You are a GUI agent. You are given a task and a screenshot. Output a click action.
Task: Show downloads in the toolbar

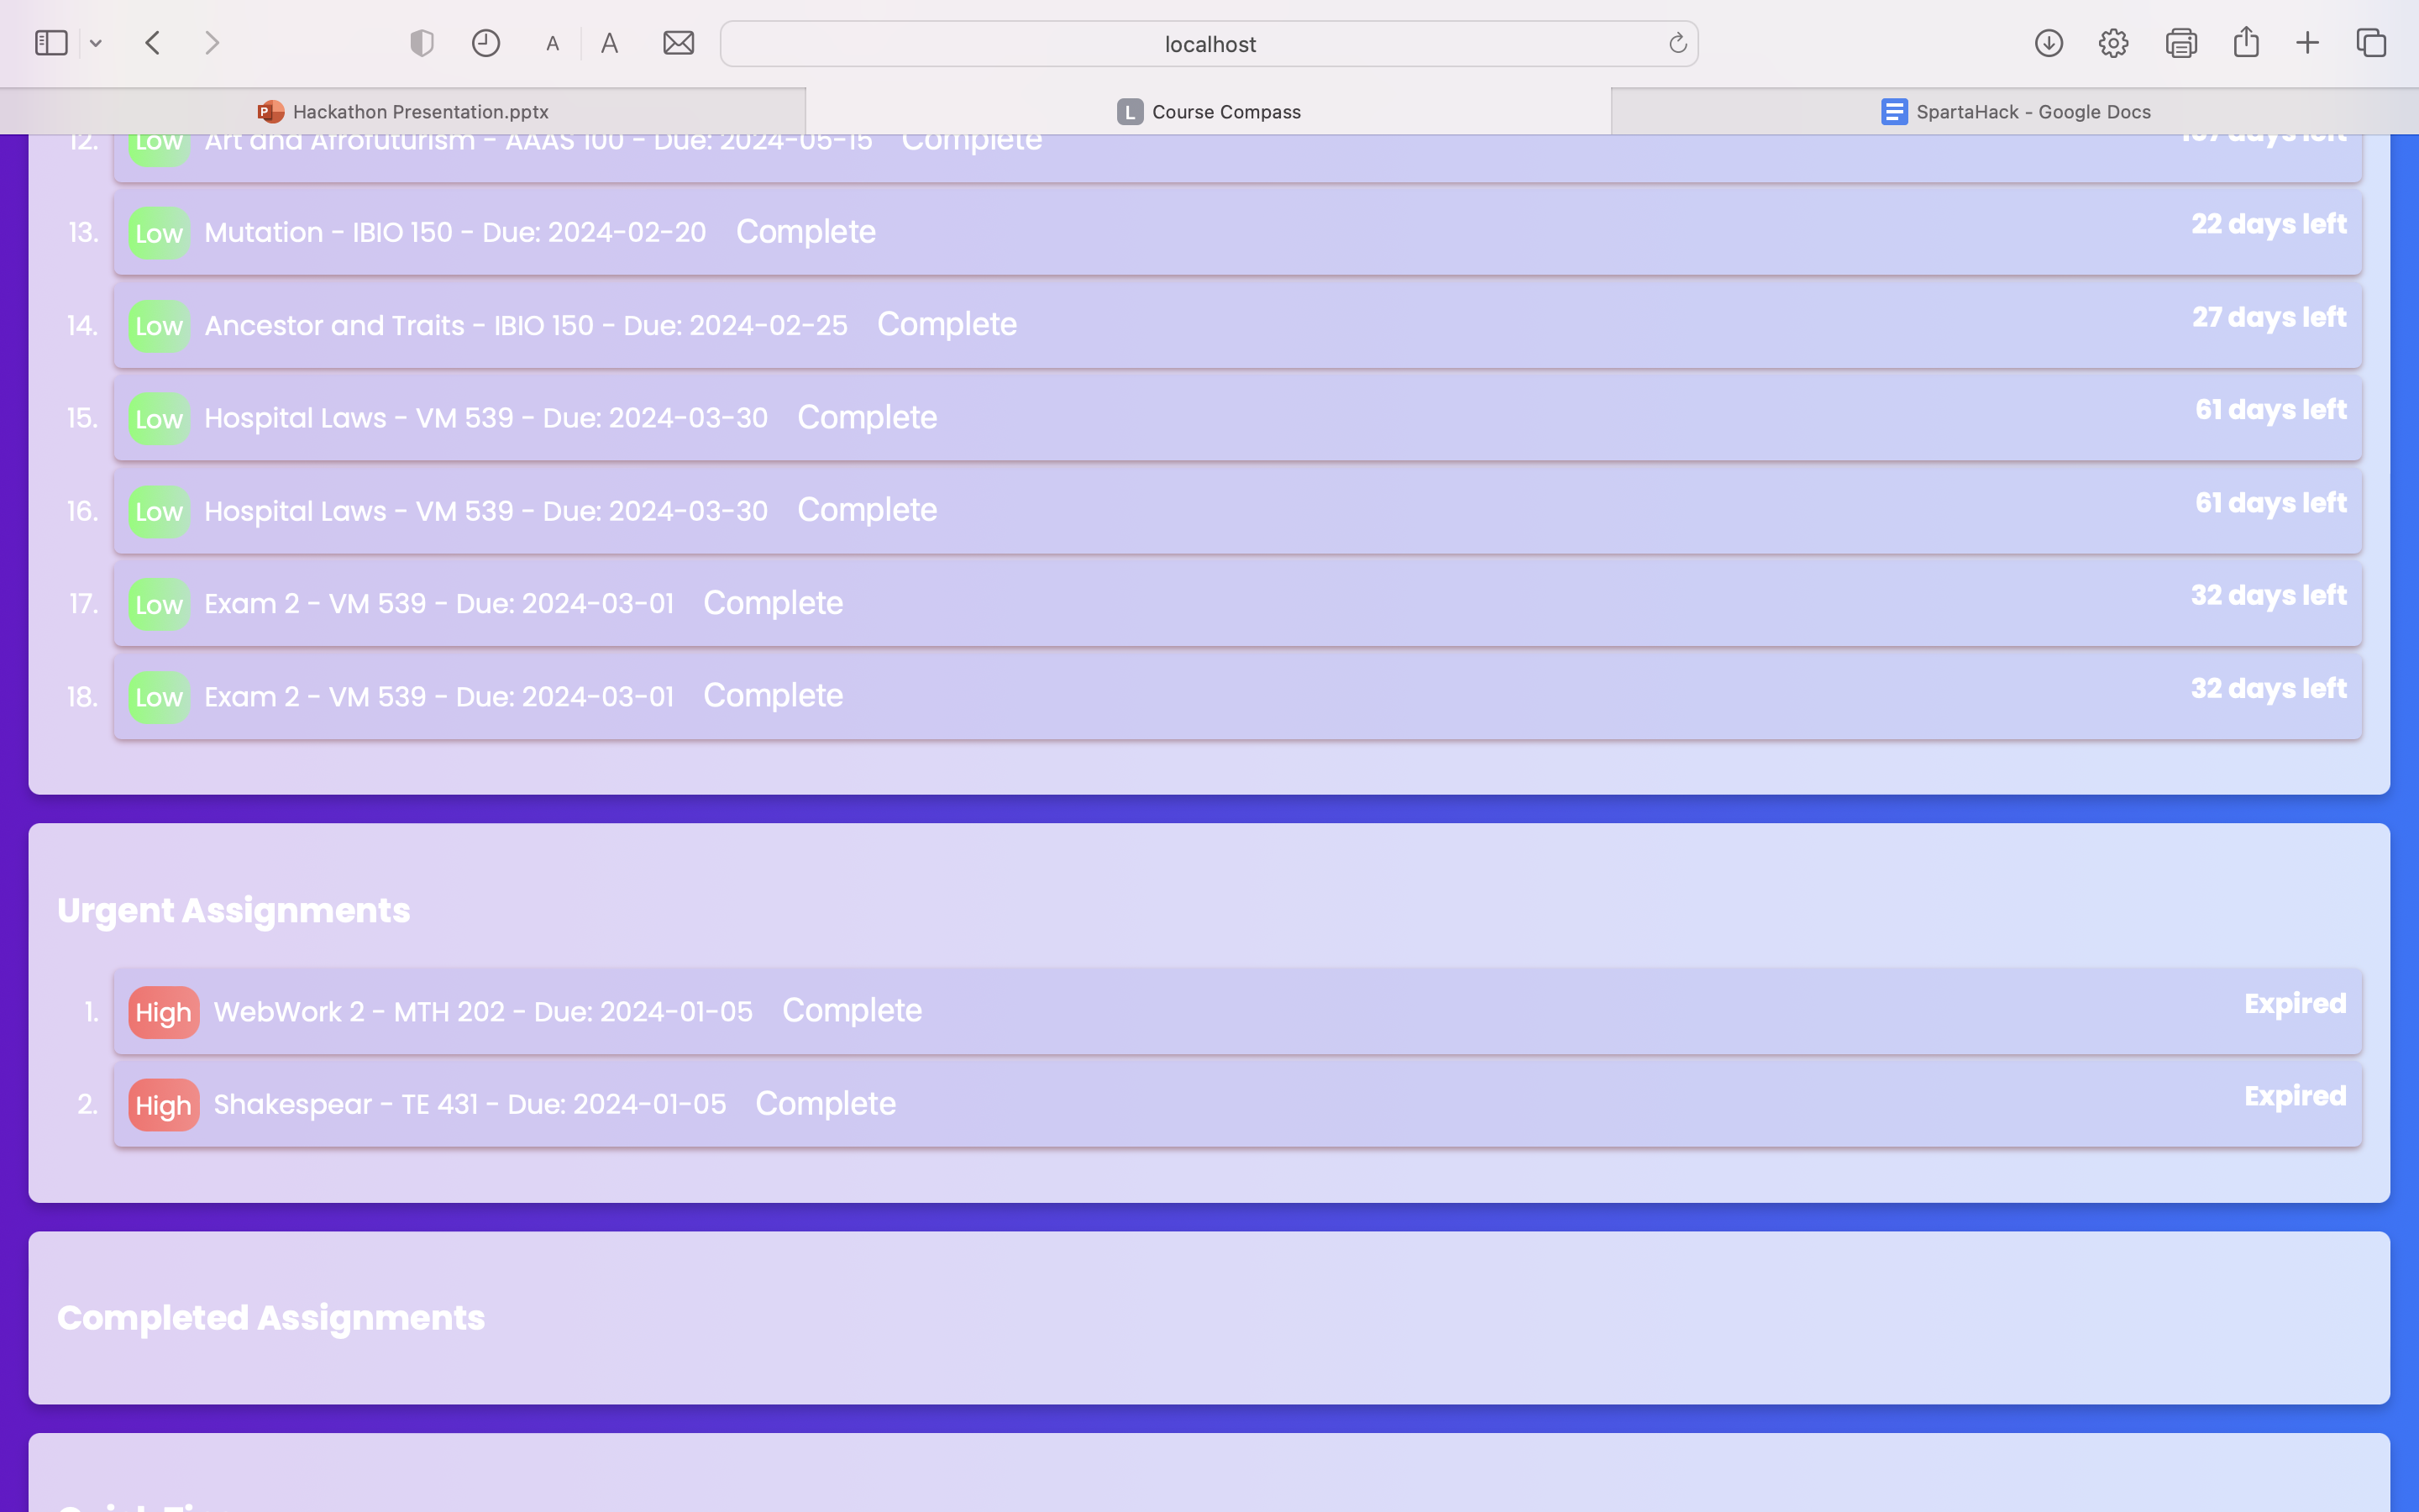click(2048, 43)
